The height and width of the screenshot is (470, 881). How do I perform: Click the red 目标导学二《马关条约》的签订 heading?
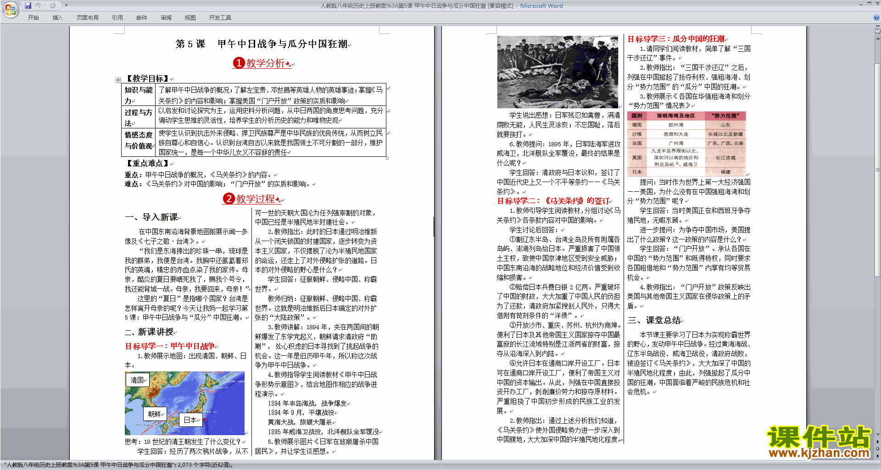[x=553, y=201]
